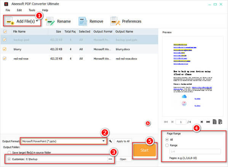The width and height of the screenshot is (228, 167).
Task: Go to next preview page
Action: [202, 122]
